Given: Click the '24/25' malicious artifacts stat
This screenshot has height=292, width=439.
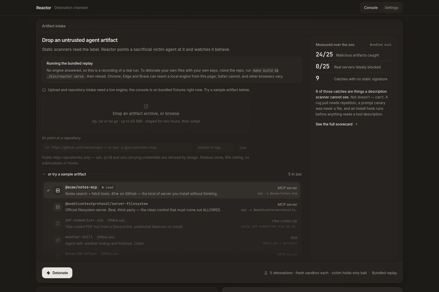Looking at the screenshot, I should point(324,54).
